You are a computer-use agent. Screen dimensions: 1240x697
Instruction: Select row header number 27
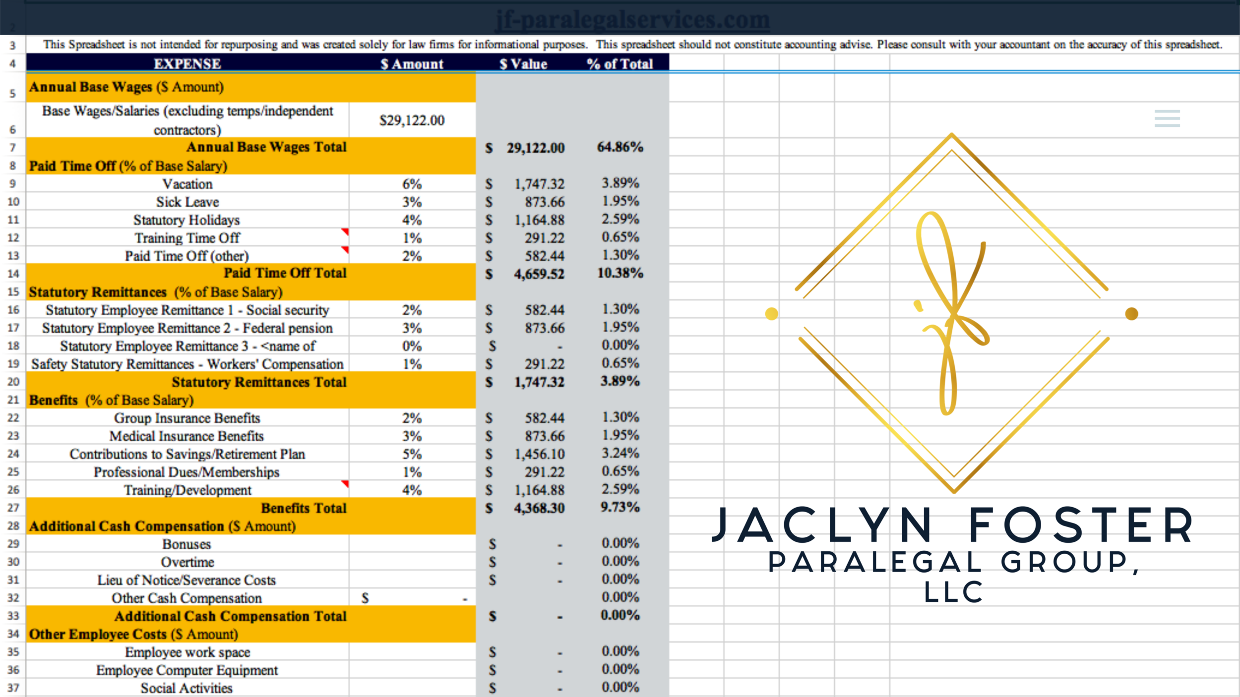(13, 508)
